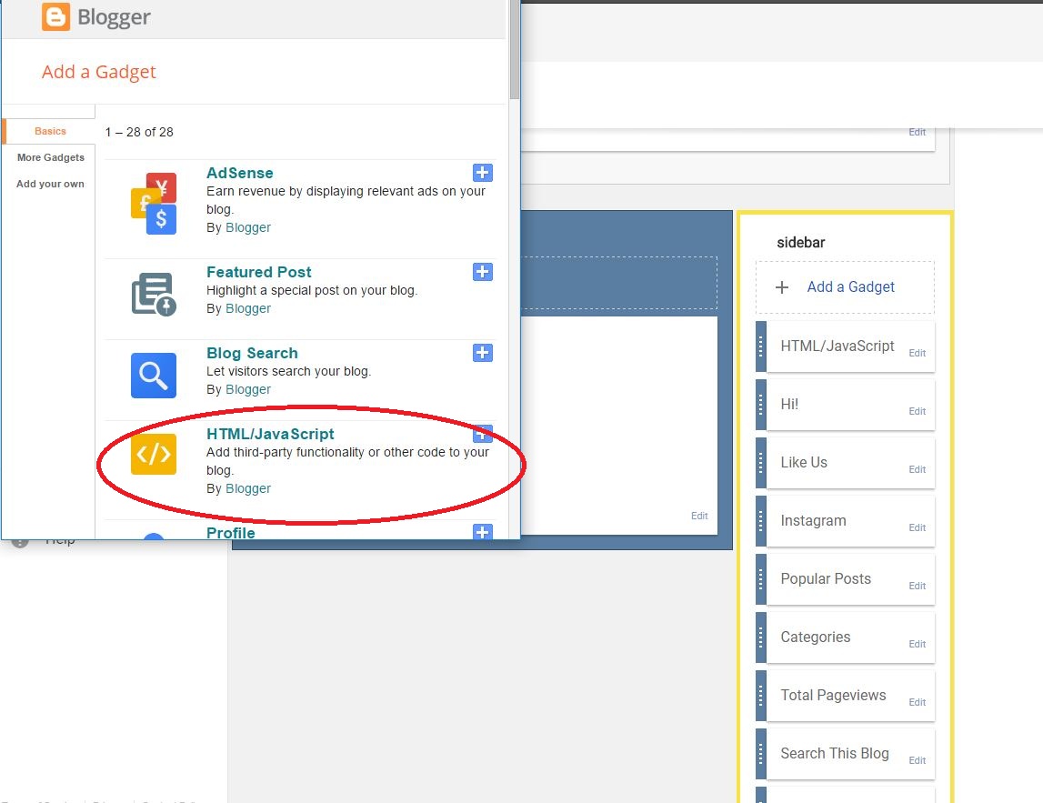Open the Featured Post title link
Screen dimensions: 1043x803
coord(259,272)
